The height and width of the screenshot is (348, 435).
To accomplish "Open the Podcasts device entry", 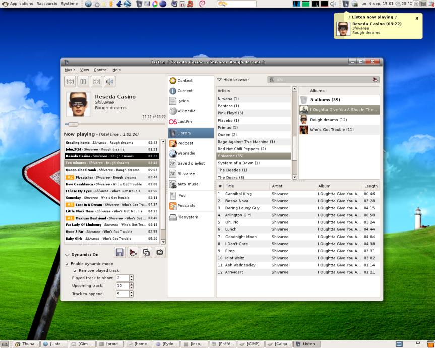I will click(x=191, y=206).
